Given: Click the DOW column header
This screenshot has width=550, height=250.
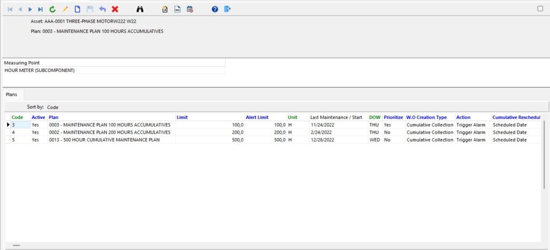Looking at the screenshot, I should click(374, 117).
